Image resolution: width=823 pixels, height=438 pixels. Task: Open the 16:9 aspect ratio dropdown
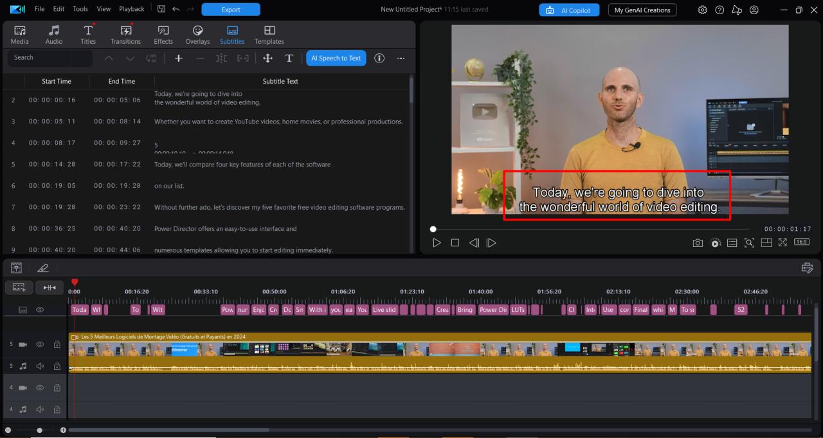[801, 242]
